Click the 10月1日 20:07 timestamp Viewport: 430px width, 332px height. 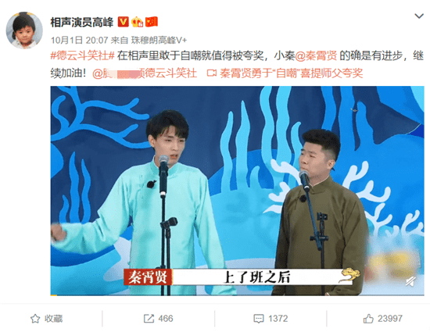(79, 41)
